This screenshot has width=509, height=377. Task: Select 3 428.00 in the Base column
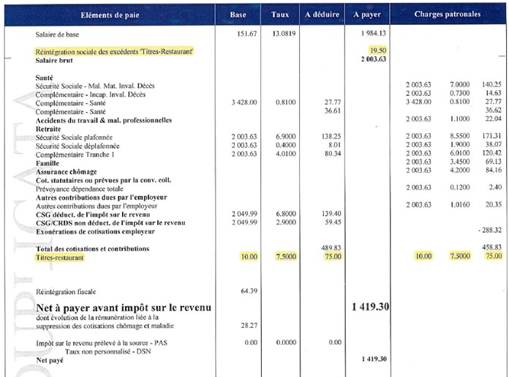click(244, 102)
